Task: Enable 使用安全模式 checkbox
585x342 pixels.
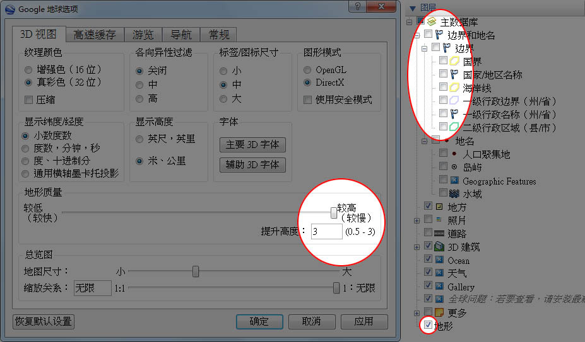Action: click(307, 100)
